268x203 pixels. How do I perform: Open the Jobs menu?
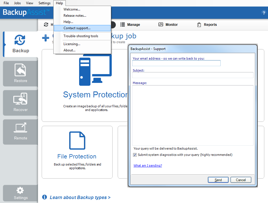pos(17,3)
